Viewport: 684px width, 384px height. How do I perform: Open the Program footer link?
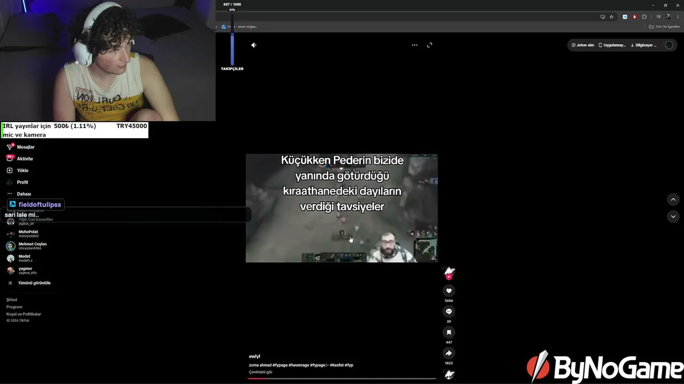14,307
